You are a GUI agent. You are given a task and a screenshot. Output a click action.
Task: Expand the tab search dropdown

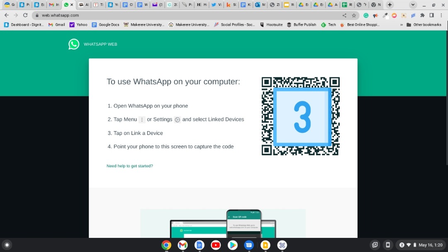413,5
